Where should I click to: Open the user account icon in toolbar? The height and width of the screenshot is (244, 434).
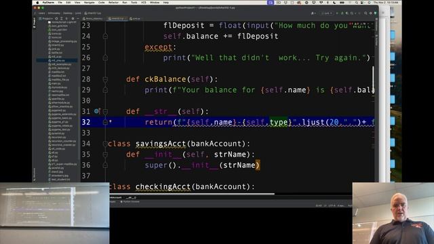pyautogui.click(x=313, y=13)
